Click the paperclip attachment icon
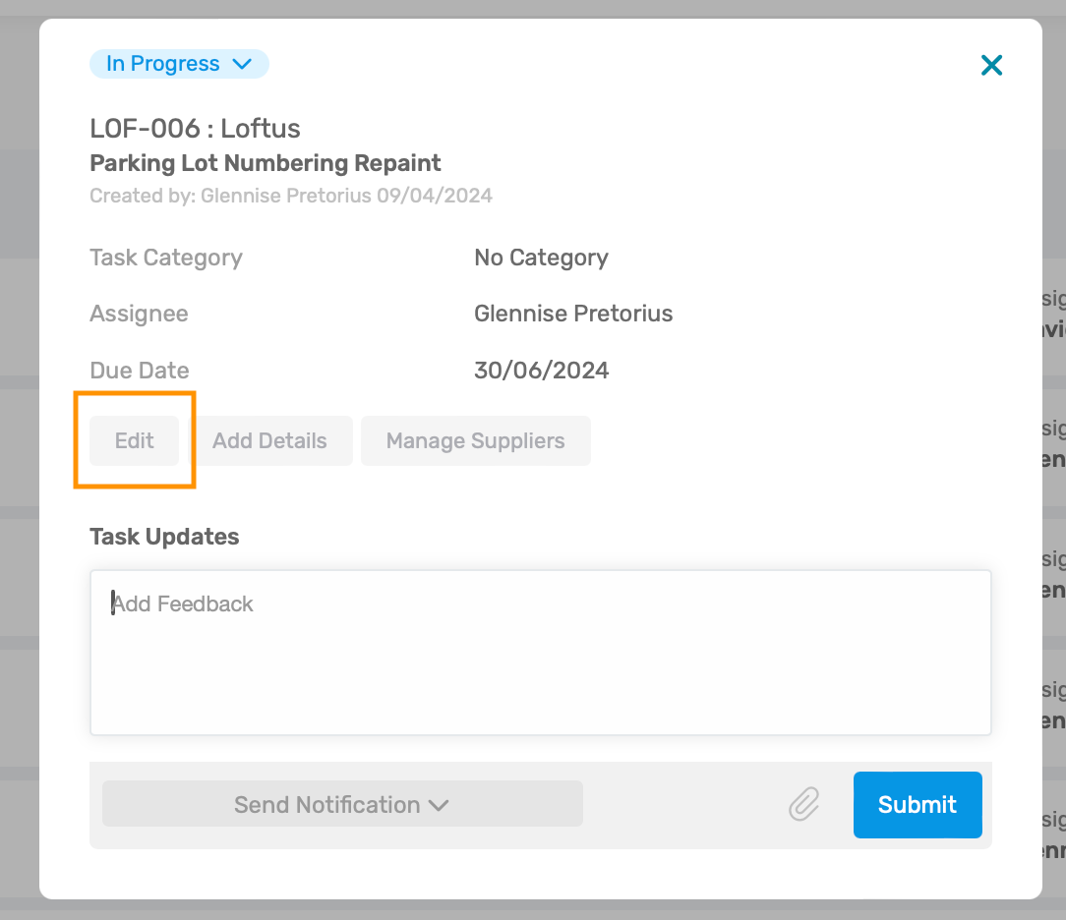Image resolution: width=1066 pixels, height=920 pixels. pyautogui.click(x=804, y=804)
